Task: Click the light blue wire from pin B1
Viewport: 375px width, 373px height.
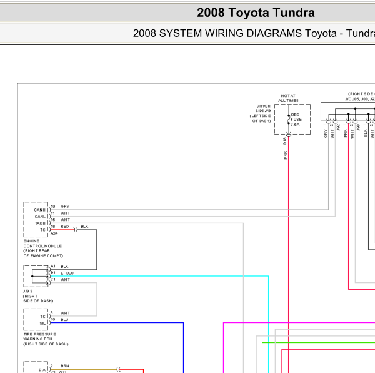Action: (x=159, y=276)
